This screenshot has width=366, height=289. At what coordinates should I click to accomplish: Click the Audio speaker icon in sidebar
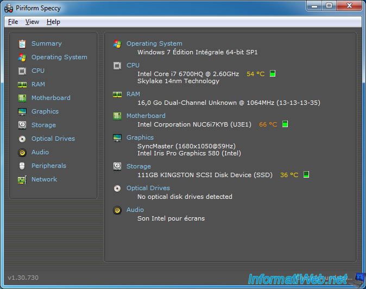point(22,153)
